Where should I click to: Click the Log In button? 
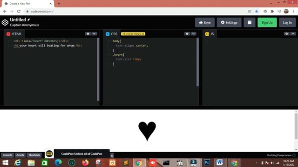tap(287, 22)
